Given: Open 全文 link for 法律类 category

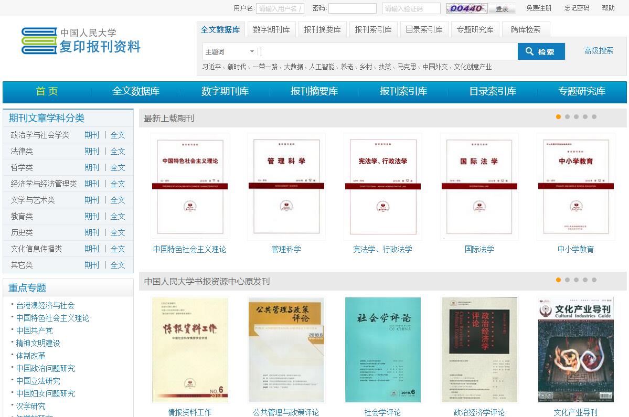Looking at the screenshot, I should (118, 151).
